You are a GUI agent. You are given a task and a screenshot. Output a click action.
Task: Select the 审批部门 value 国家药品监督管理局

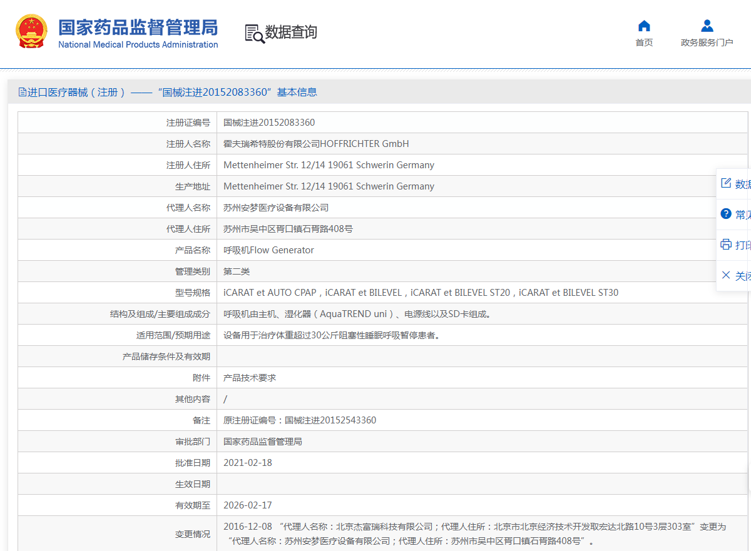coord(263,442)
